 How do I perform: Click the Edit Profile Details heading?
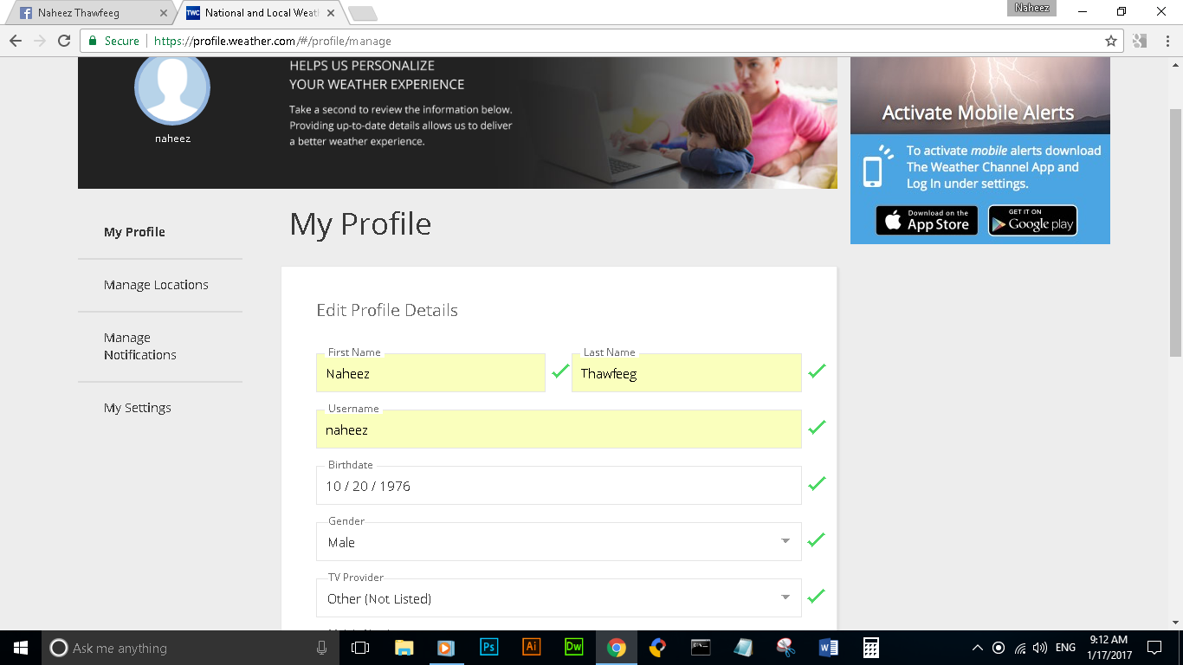point(387,310)
